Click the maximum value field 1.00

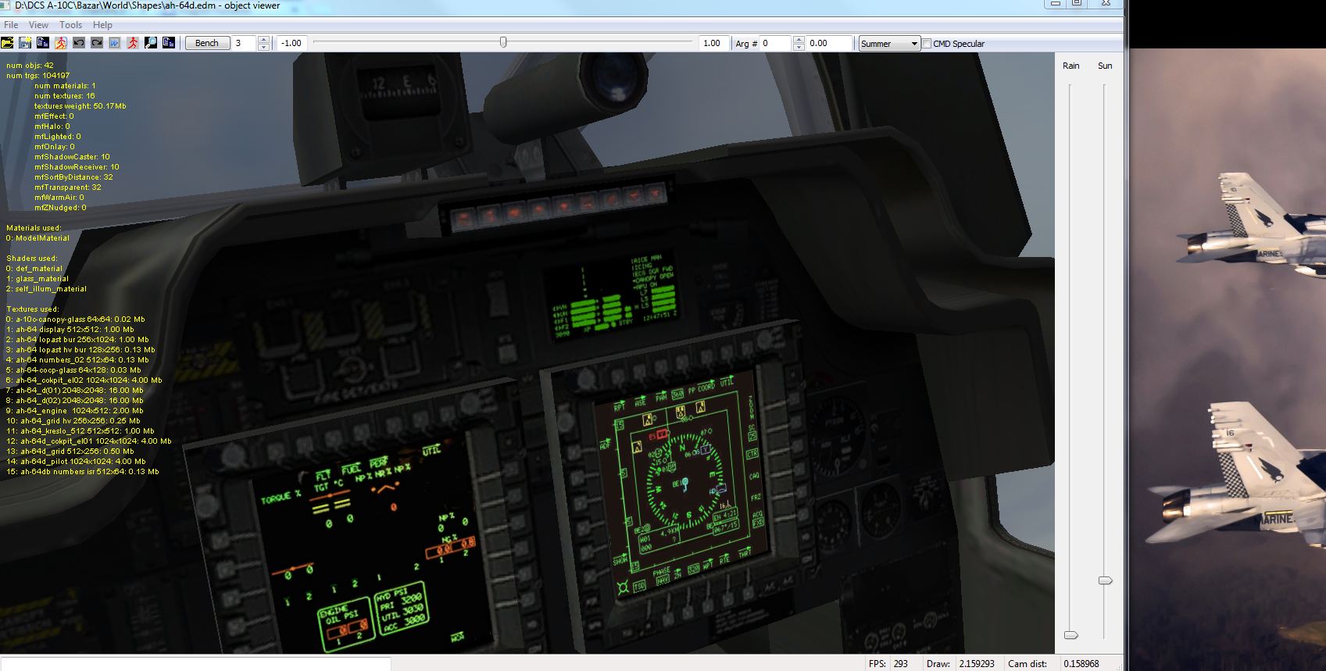pyautogui.click(x=713, y=43)
